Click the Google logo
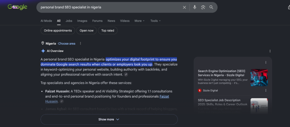 (17, 7)
